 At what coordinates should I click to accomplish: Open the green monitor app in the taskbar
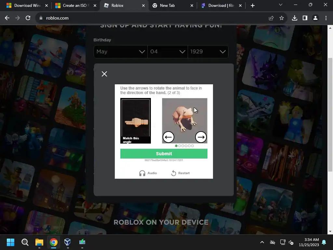pyautogui.click(x=82, y=242)
